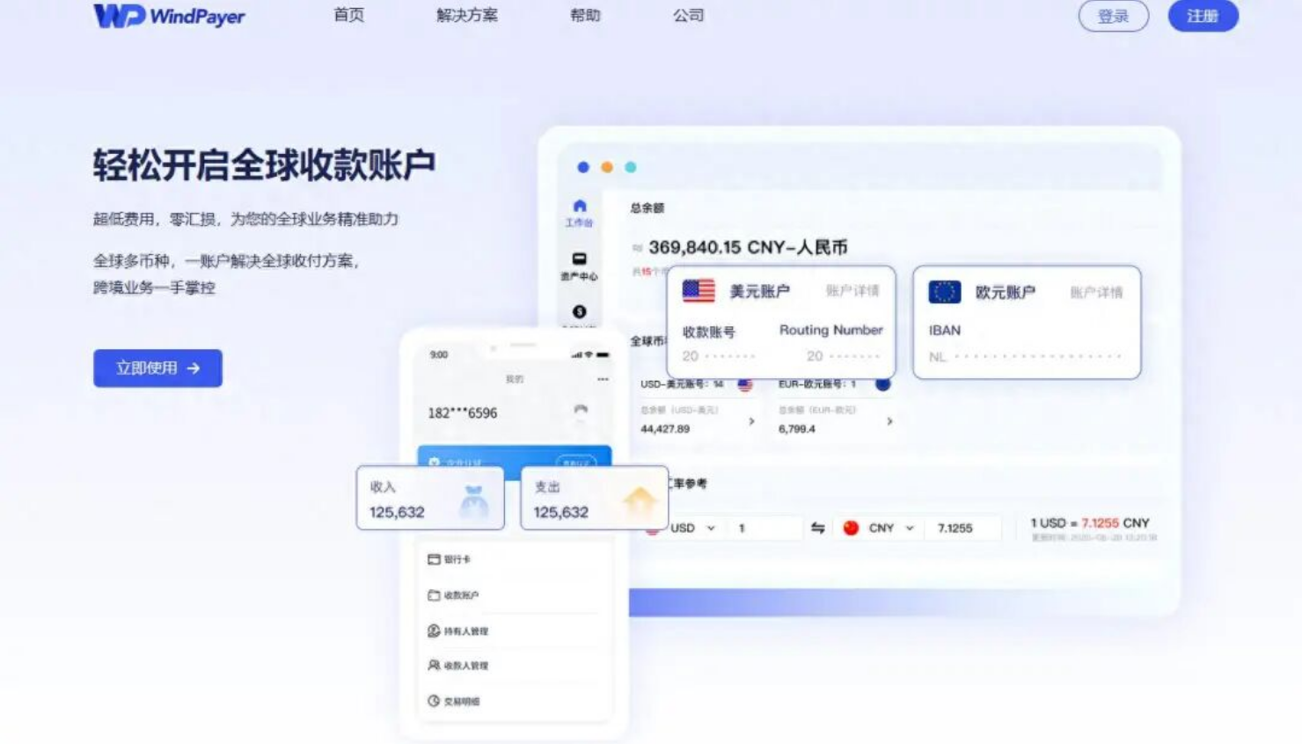Click the 收款账号 label on 美元账户 card

[x=708, y=332]
